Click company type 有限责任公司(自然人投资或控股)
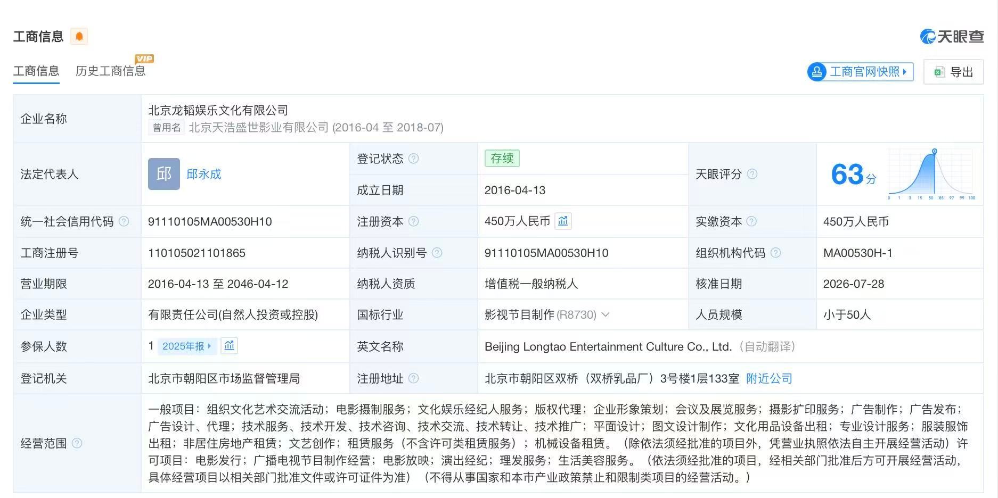 [233, 314]
